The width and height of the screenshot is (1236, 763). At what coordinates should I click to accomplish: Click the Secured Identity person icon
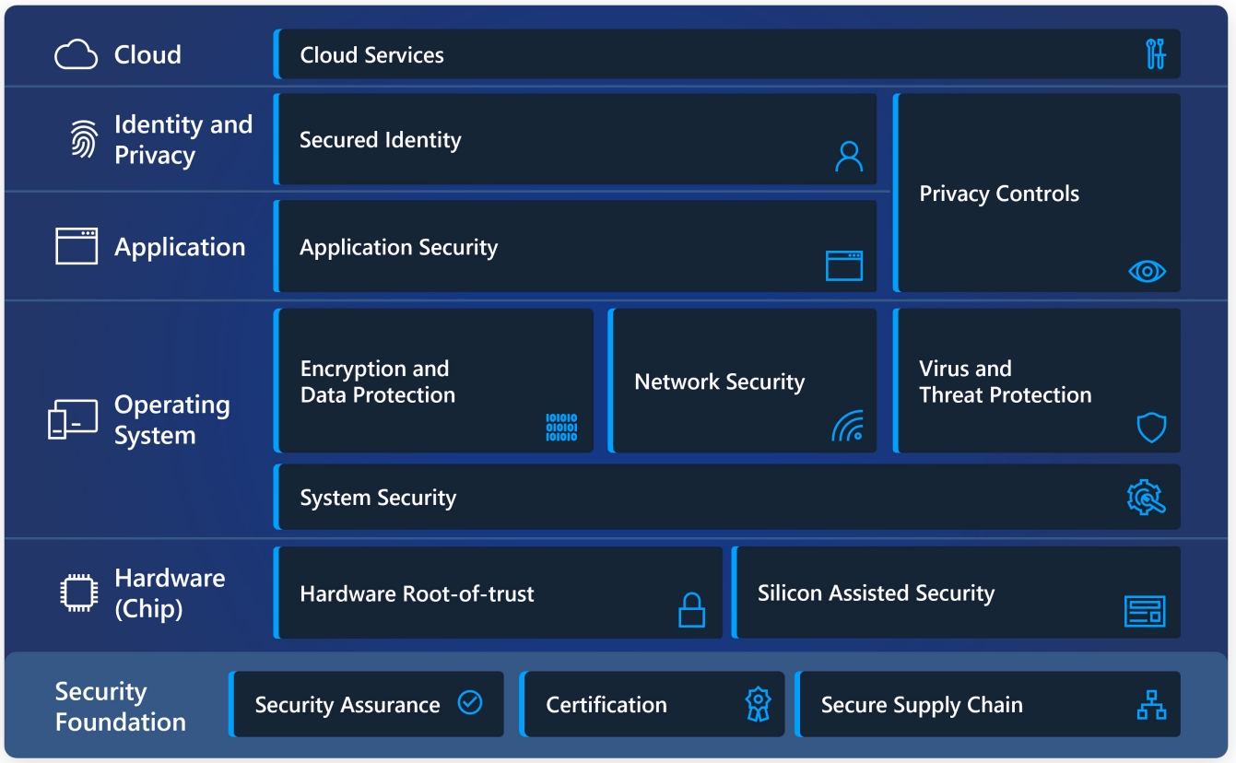click(x=848, y=157)
